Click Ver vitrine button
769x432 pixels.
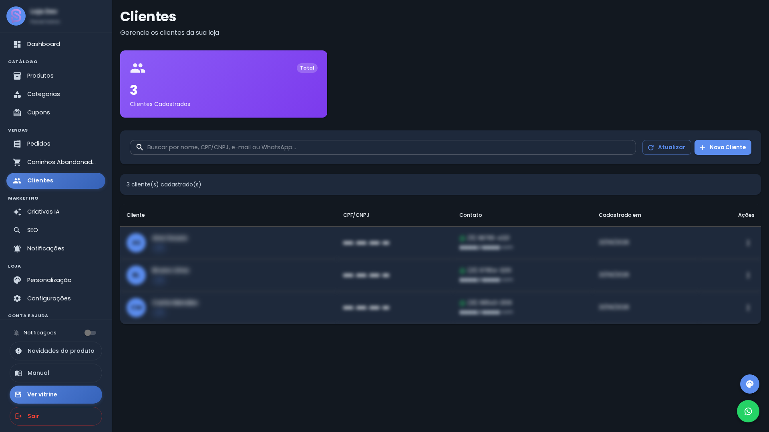[x=56, y=394]
